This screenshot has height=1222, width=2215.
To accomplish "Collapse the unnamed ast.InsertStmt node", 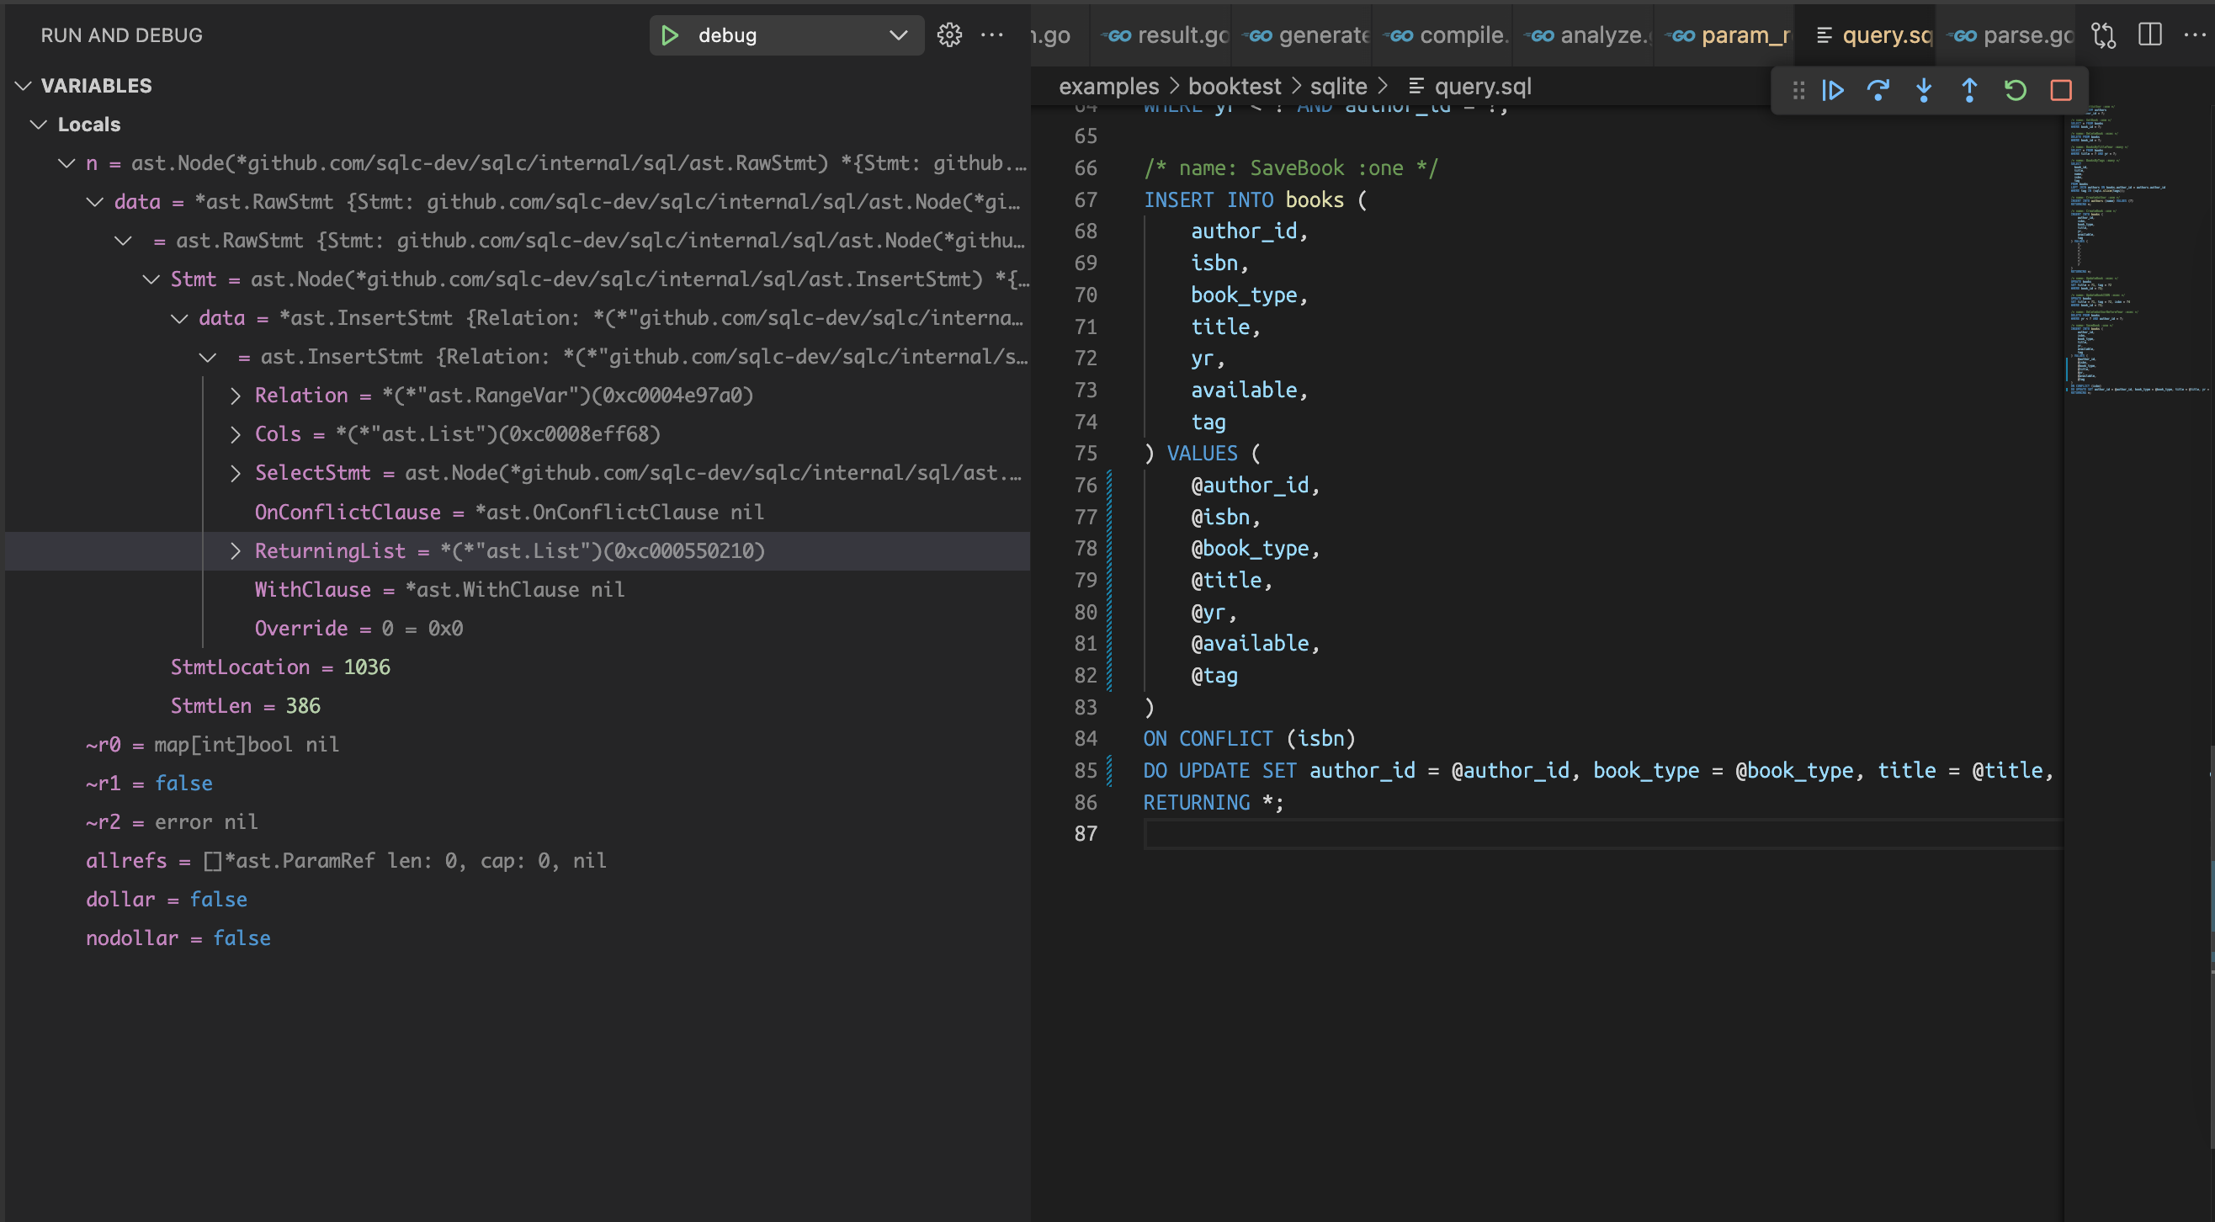I will point(208,357).
